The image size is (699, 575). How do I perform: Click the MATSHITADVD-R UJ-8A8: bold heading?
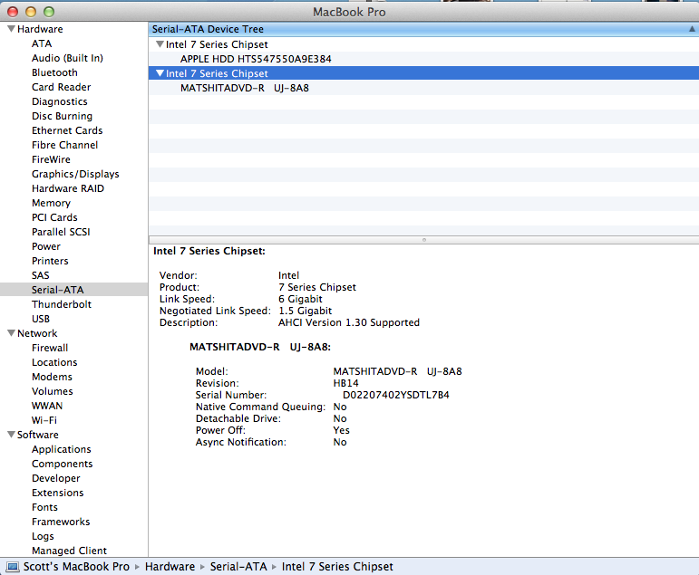point(260,347)
